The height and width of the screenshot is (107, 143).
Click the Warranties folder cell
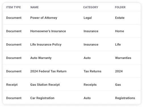(x=123, y=58)
